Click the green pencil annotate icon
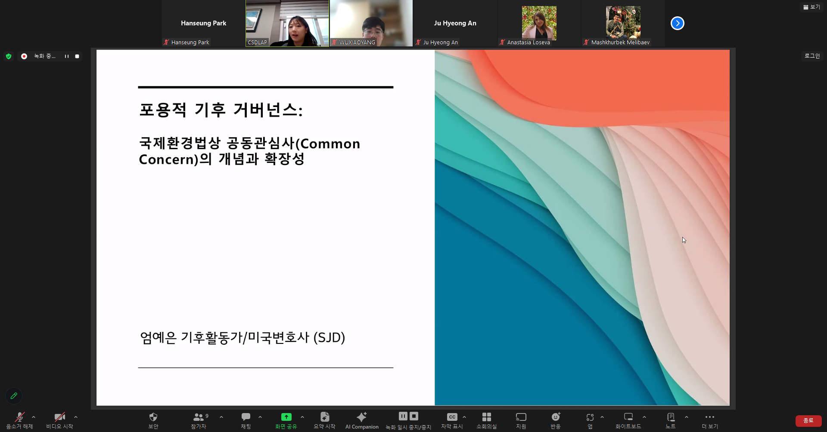This screenshot has height=432, width=827. click(x=14, y=396)
